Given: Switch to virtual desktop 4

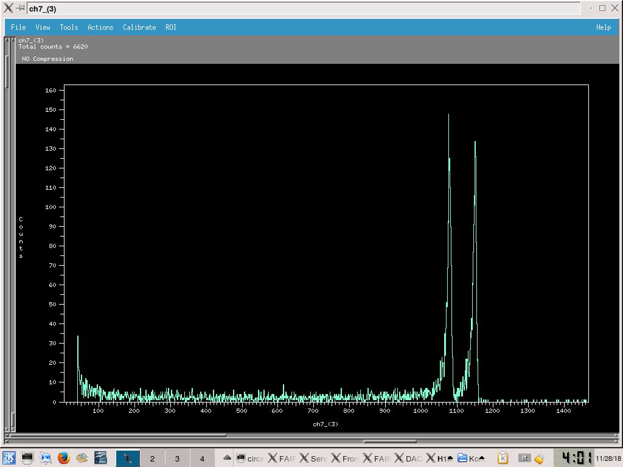Looking at the screenshot, I should click(202, 458).
